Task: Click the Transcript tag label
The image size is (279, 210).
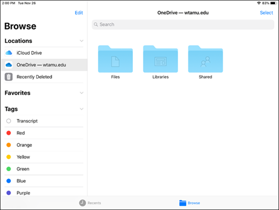Action: click(x=27, y=121)
